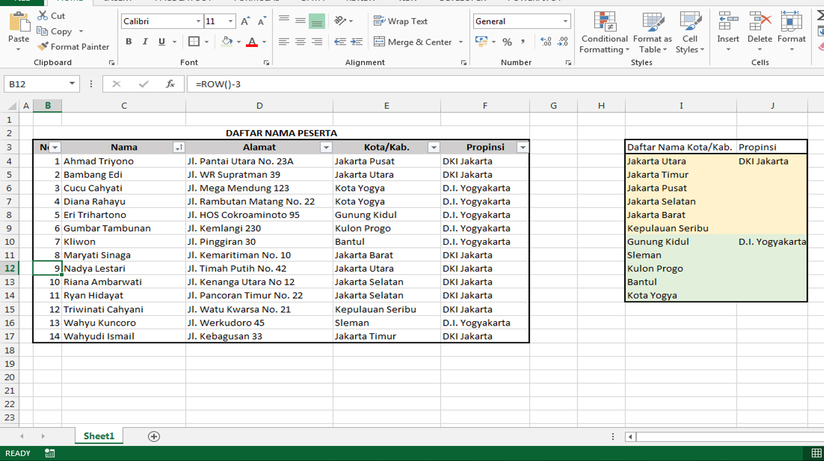Viewport: 824px width, 461px height.
Task: Click inside the formula bar
Action: coord(362,84)
